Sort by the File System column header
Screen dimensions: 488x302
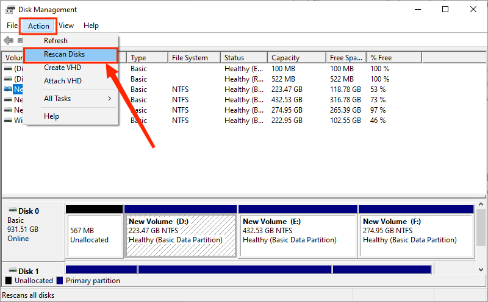click(x=193, y=58)
